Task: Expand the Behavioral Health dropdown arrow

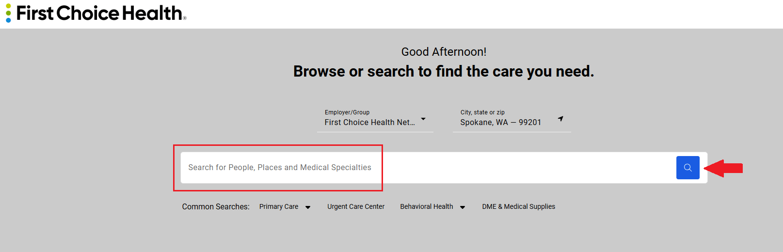Action: click(463, 207)
